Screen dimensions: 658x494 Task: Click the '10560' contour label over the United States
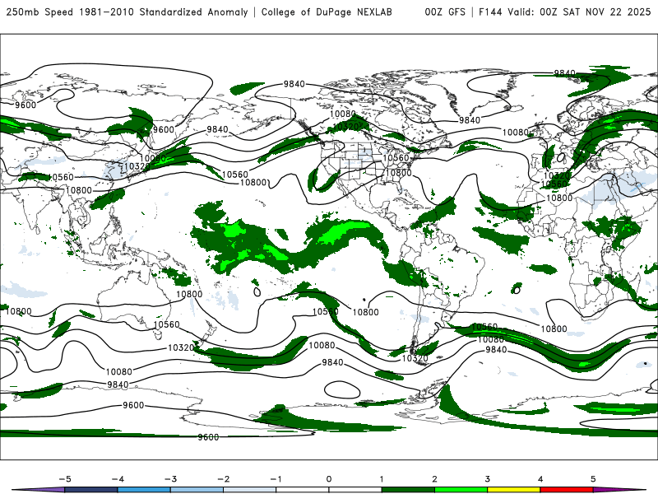coord(396,158)
